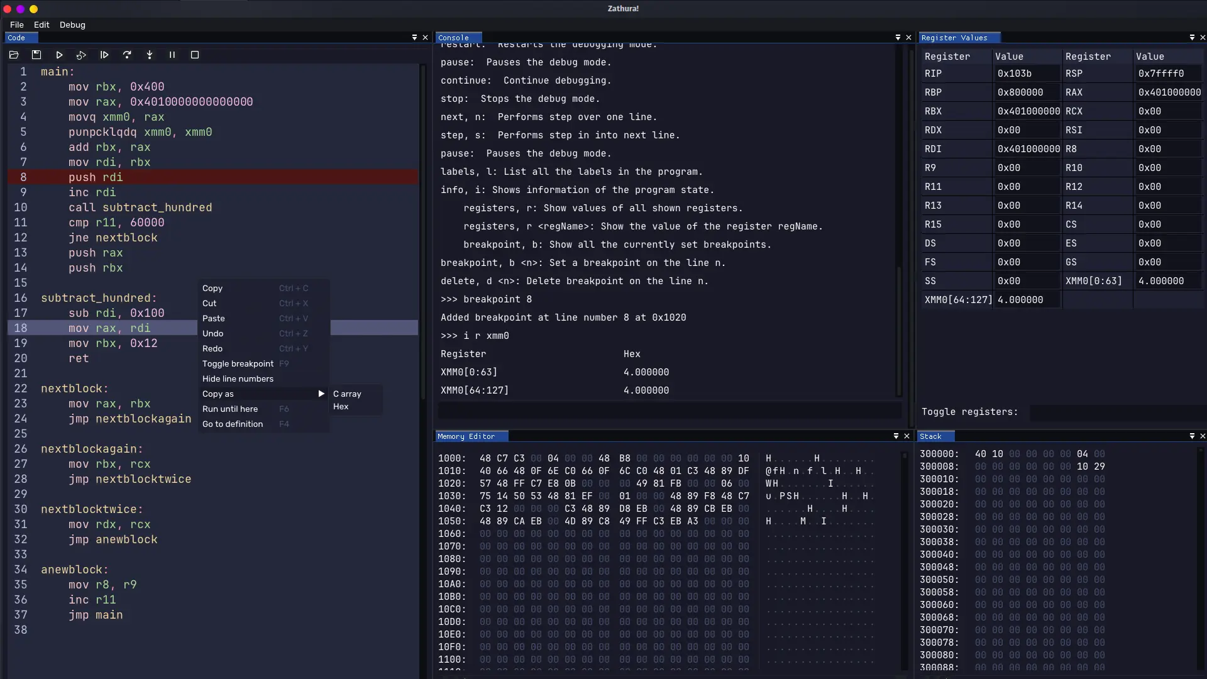
Task: Click the console command input box
Action: point(670,411)
